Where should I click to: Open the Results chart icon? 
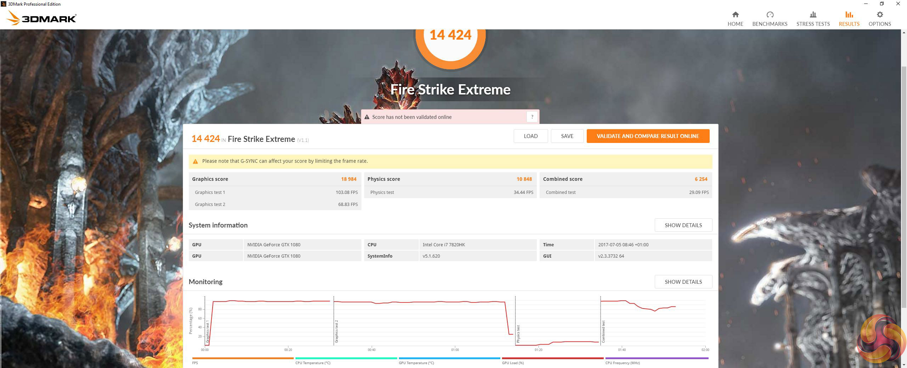tap(849, 15)
